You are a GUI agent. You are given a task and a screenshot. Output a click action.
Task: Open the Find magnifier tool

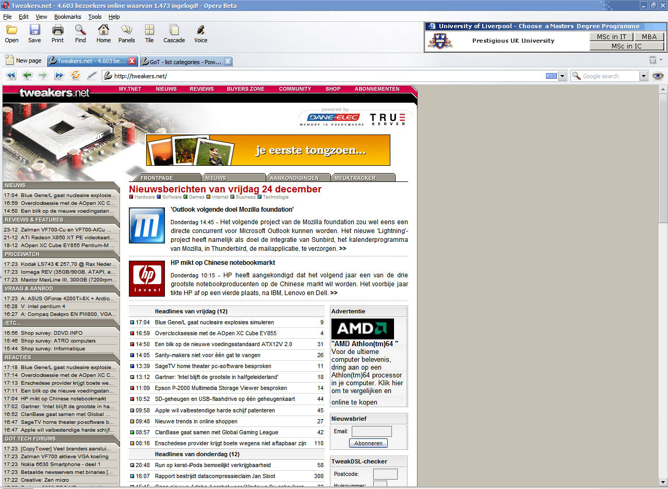(80, 30)
